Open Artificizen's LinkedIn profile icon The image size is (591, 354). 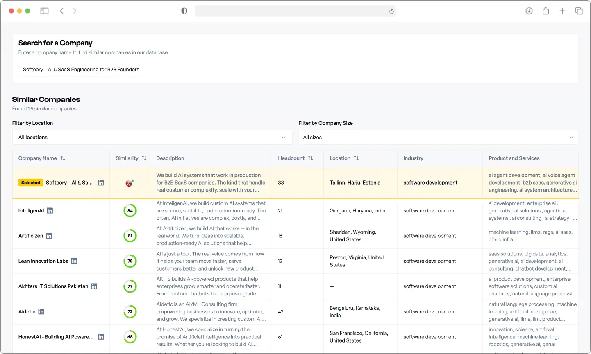point(49,236)
